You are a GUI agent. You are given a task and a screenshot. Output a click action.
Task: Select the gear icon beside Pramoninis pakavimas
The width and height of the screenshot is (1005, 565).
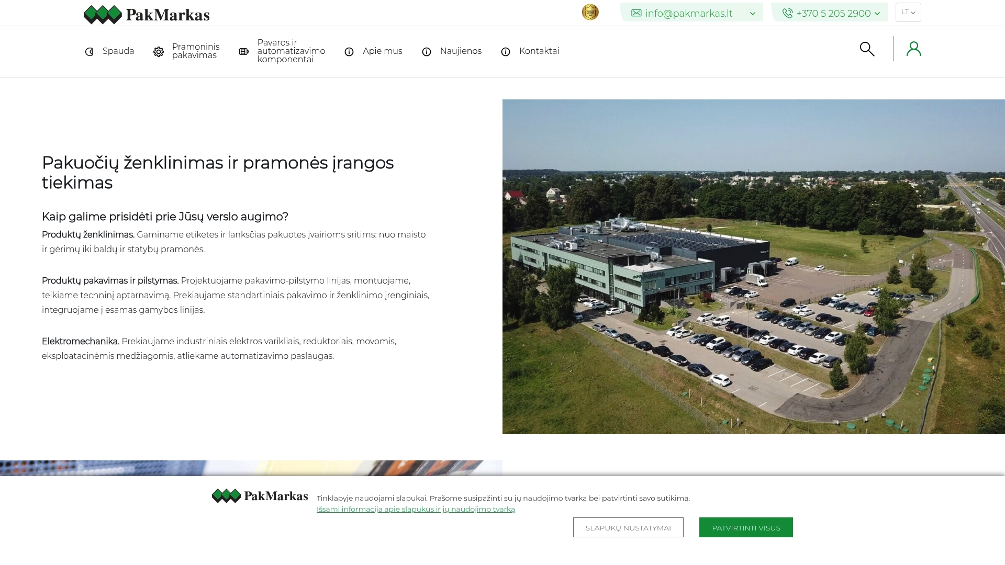pyautogui.click(x=158, y=51)
